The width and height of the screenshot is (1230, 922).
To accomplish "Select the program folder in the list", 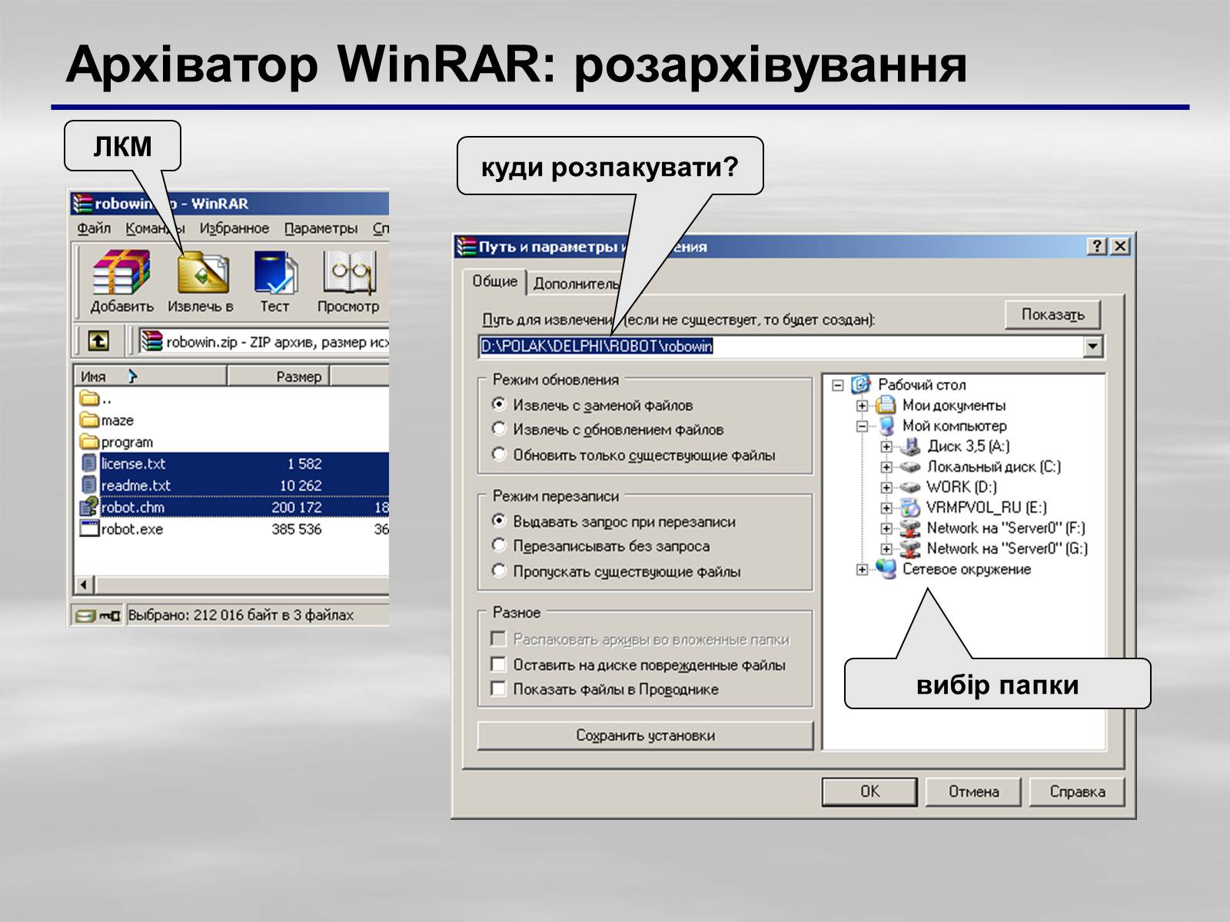I will click(117, 442).
